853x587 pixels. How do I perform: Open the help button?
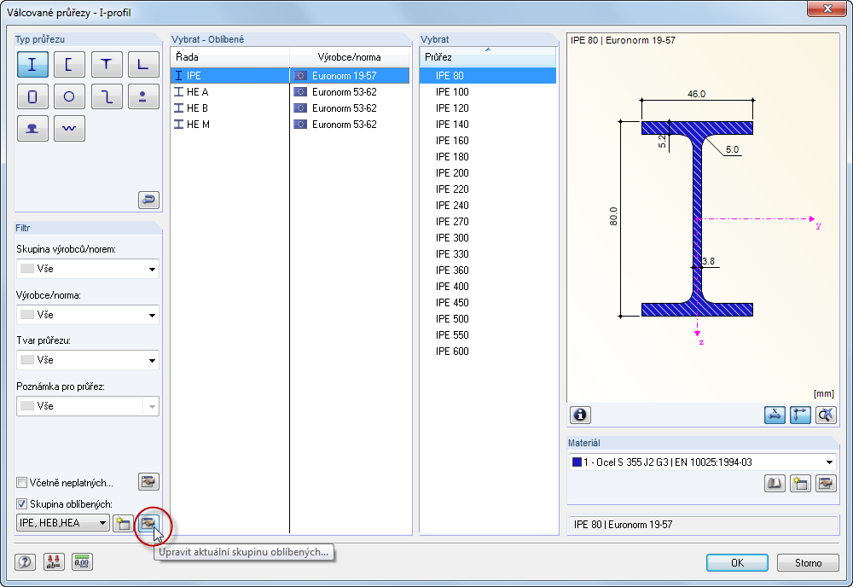[x=25, y=562]
